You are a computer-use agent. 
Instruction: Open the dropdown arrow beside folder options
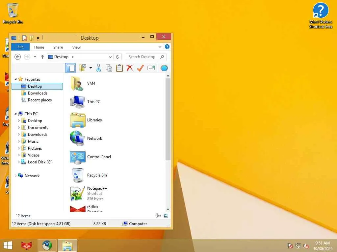click(x=91, y=68)
